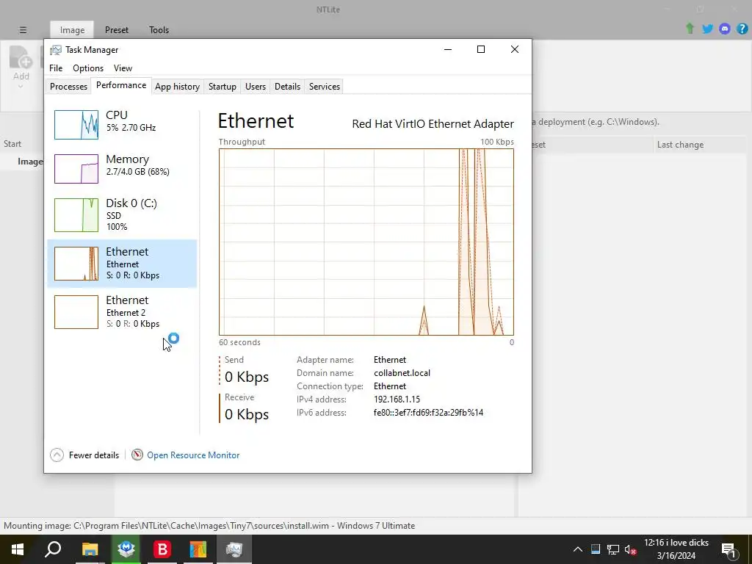Collapse with Fewer details arrow icon

point(57,455)
